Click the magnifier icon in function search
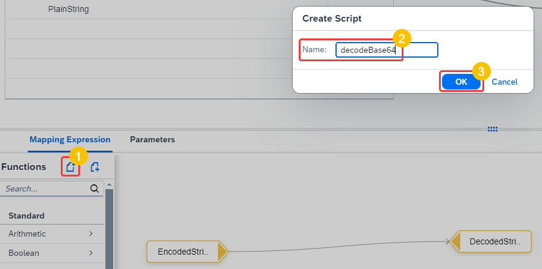This screenshot has width=542, height=269. coord(95,189)
